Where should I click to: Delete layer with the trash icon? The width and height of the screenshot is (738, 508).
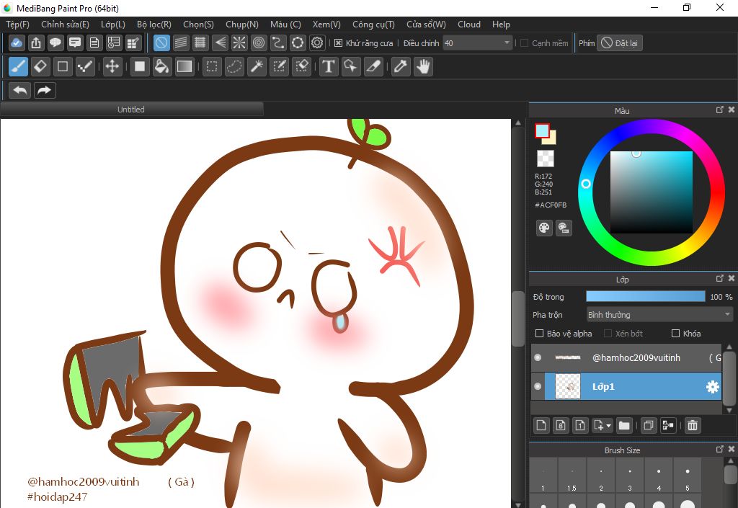693,425
